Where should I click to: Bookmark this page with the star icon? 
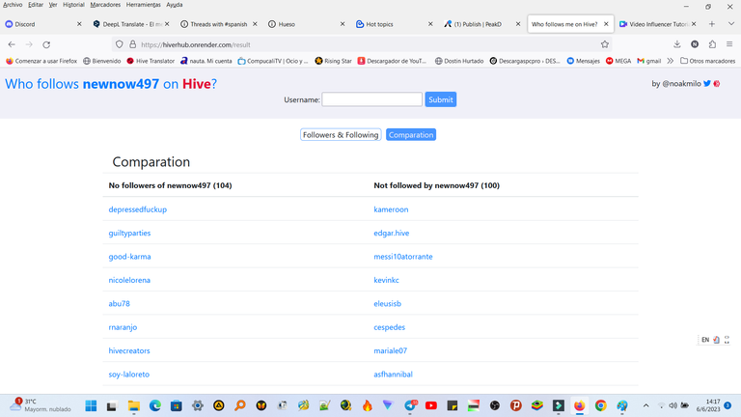(605, 44)
